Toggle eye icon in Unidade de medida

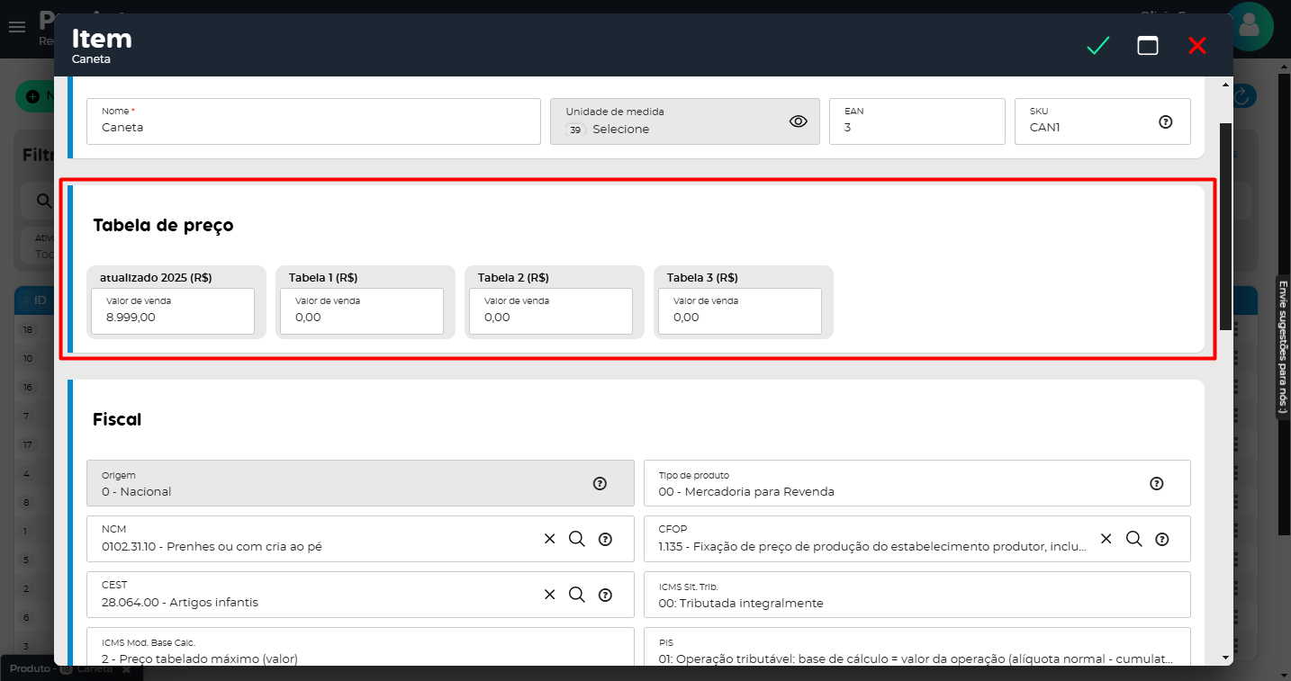point(798,121)
